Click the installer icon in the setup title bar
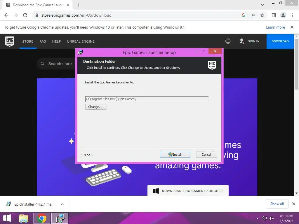The width and height of the screenshot is (299, 224). [81, 52]
